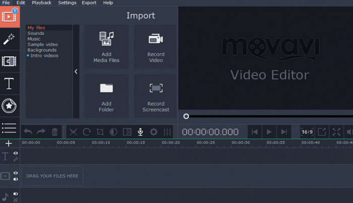353x203 pixels.
Task: Open the More tools list tab
Action: (x=9, y=128)
